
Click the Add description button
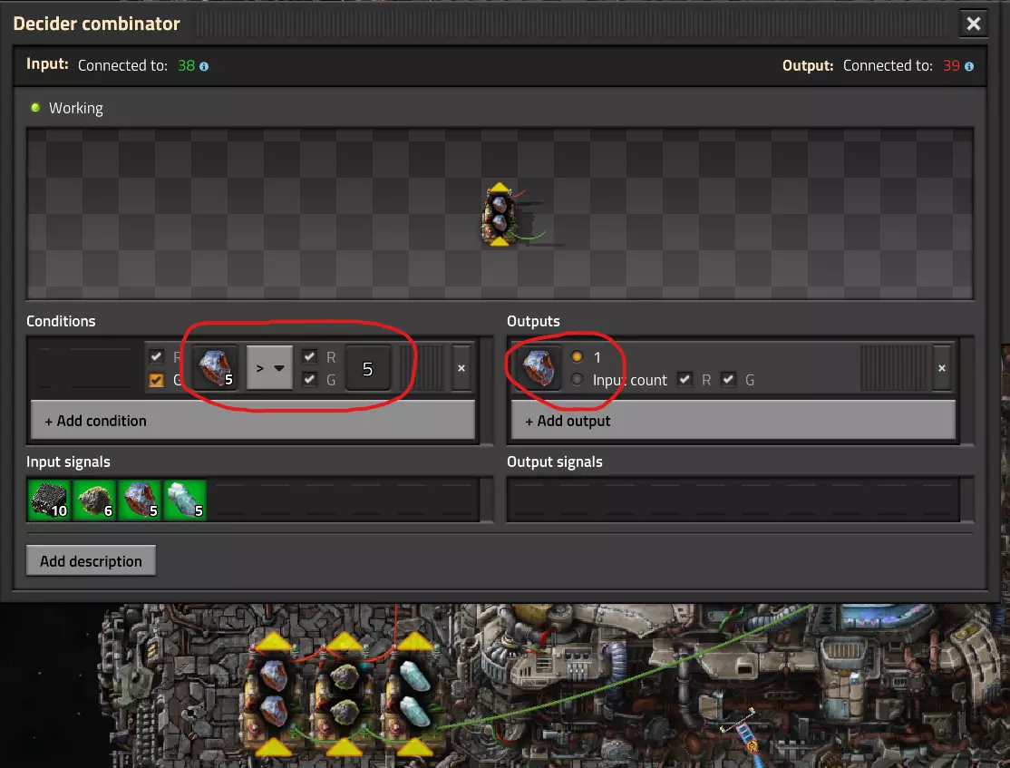pyautogui.click(x=91, y=560)
